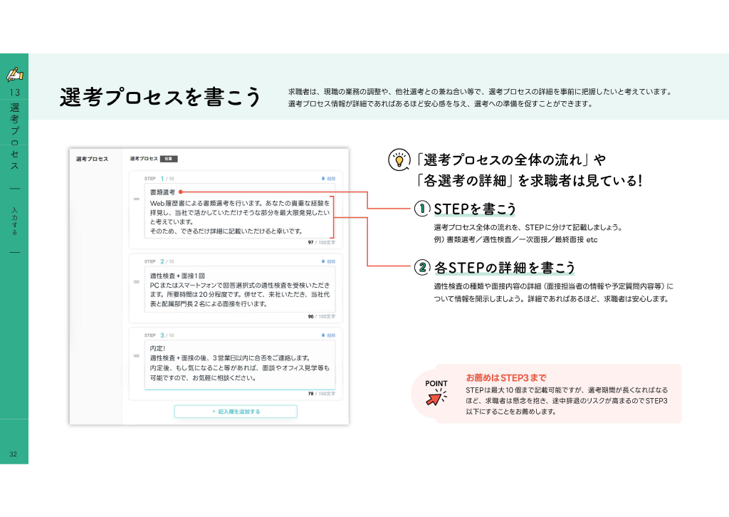Click into the 書類選考 step text field
Viewport: 729px width, 517px height.
(x=240, y=211)
